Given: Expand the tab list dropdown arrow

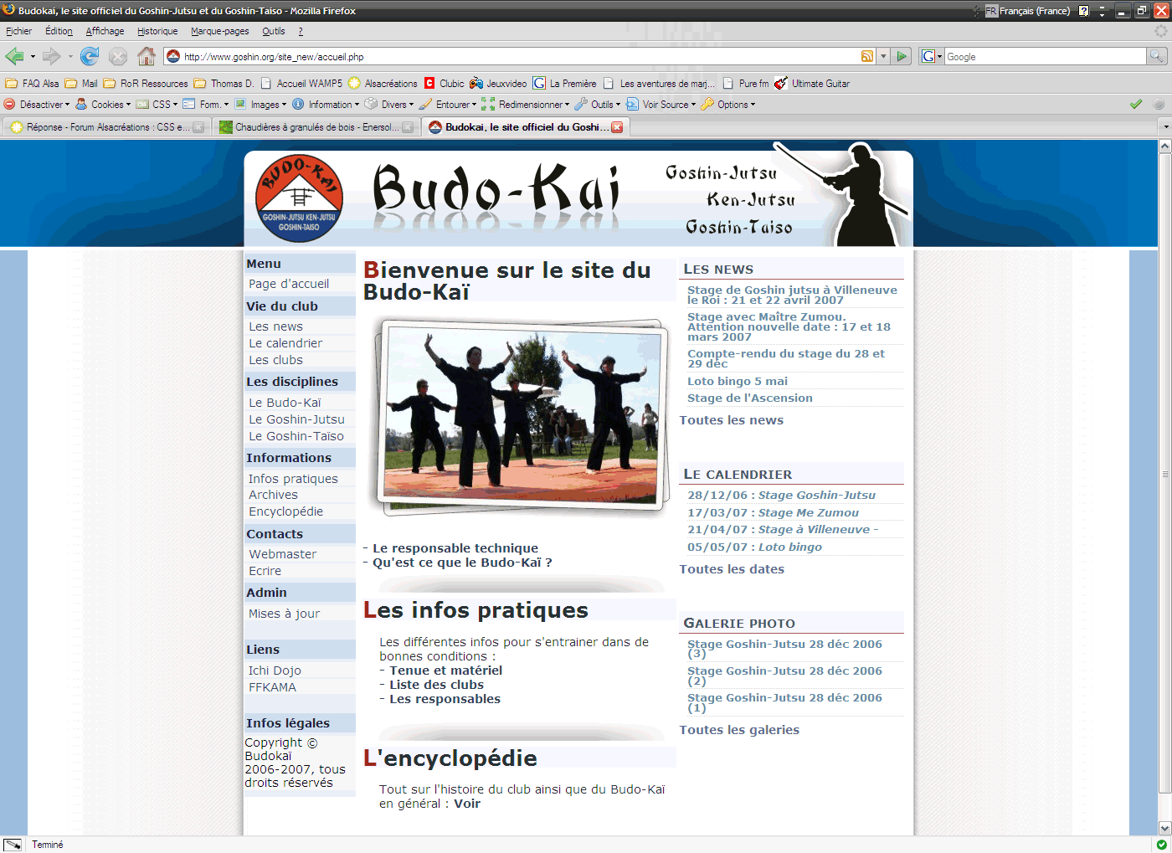Looking at the screenshot, I should click(x=1165, y=127).
